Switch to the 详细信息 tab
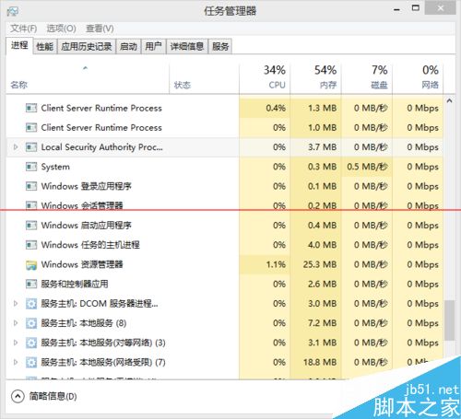 [187, 47]
